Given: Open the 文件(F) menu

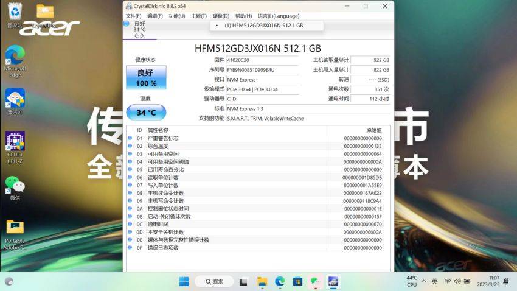Looking at the screenshot, I should [133, 16].
